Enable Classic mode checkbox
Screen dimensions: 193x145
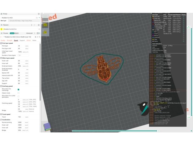[18, 93]
